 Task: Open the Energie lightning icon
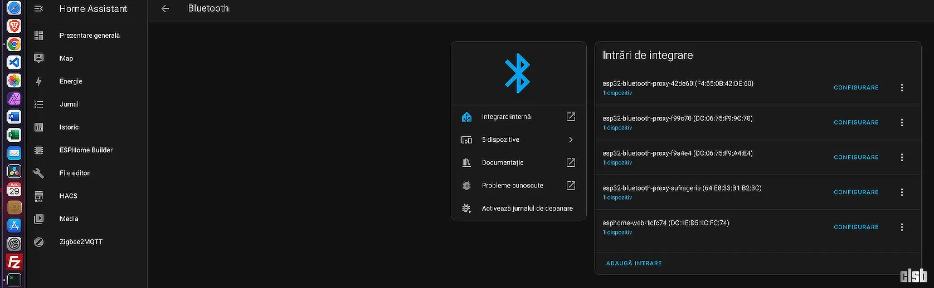[x=38, y=81]
